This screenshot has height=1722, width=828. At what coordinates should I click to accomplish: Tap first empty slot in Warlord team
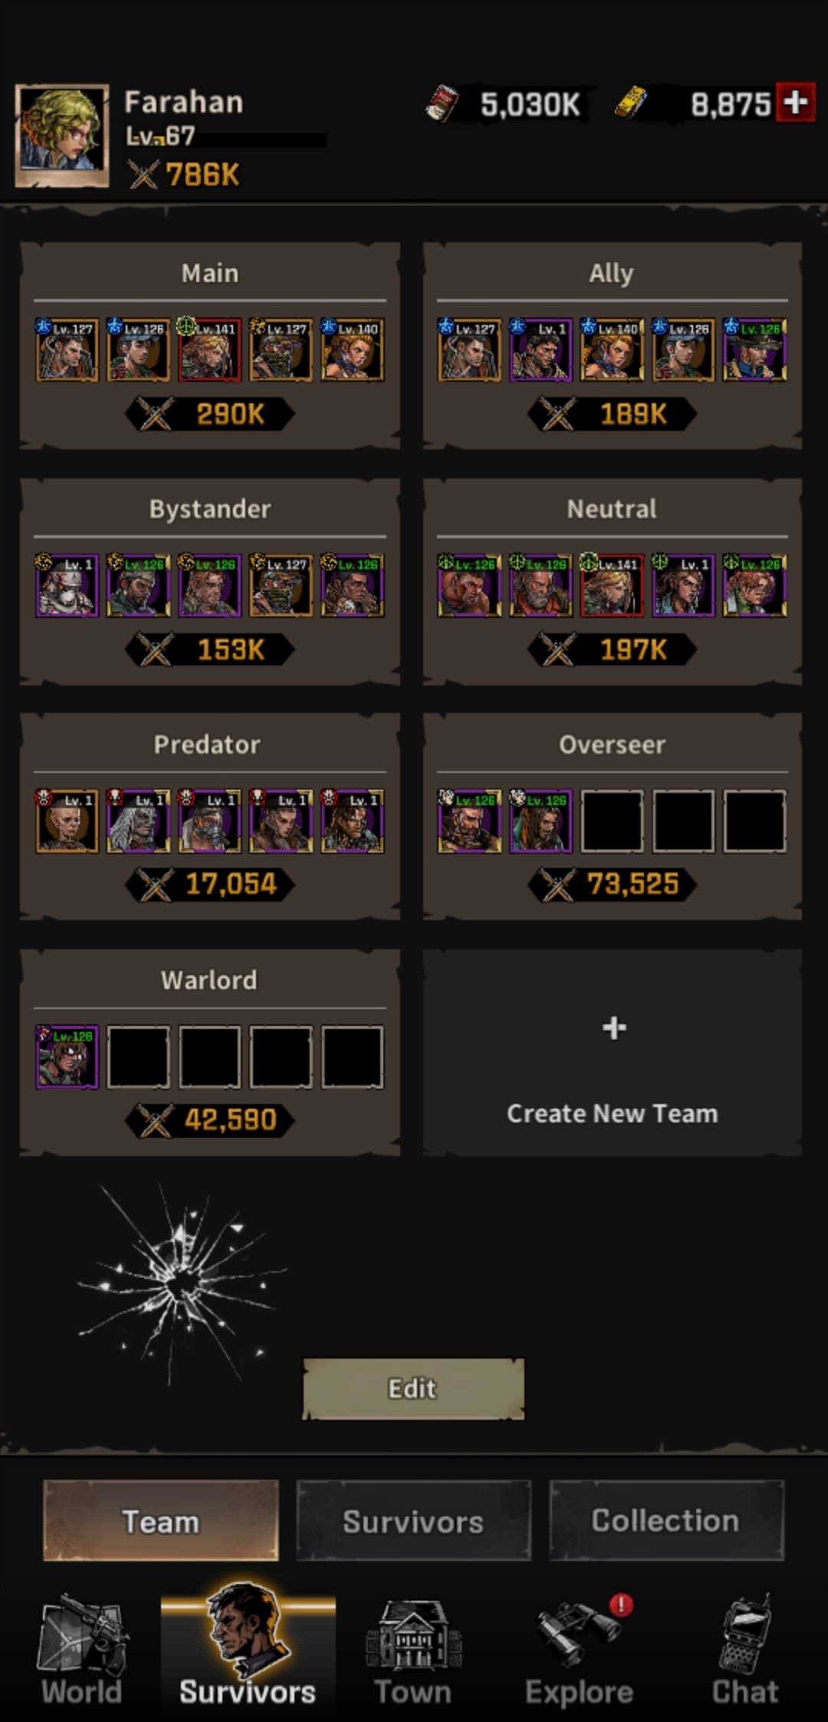[x=138, y=1057]
